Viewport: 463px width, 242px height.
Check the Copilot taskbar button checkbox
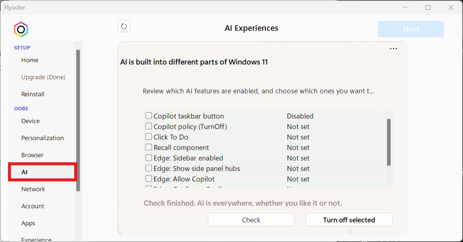pyautogui.click(x=148, y=116)
